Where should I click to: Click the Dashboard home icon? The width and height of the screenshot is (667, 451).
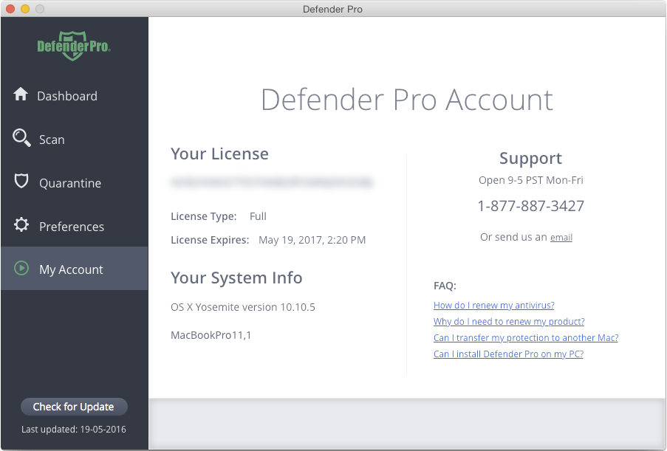pos(21,94)
